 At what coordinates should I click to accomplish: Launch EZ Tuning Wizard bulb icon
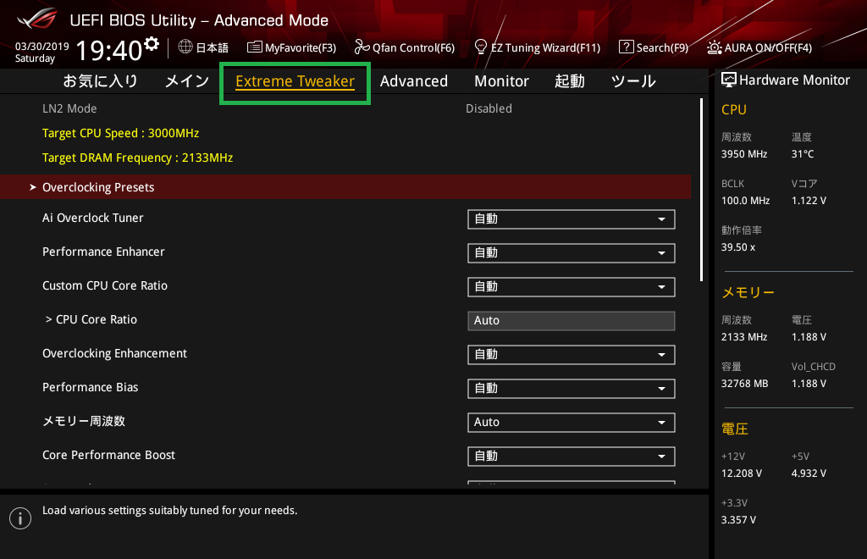[481, 47]
